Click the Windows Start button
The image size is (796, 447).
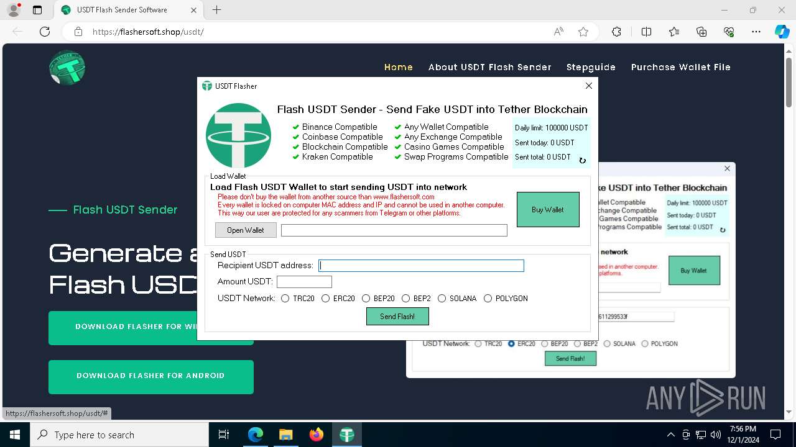[15, 435]
